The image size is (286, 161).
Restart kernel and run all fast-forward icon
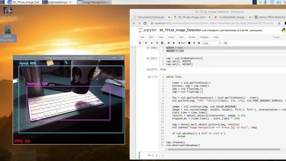[x=199, y=43]
